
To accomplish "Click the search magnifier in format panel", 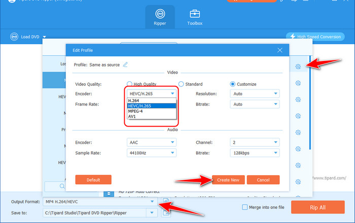I will [x=62, y=186].
